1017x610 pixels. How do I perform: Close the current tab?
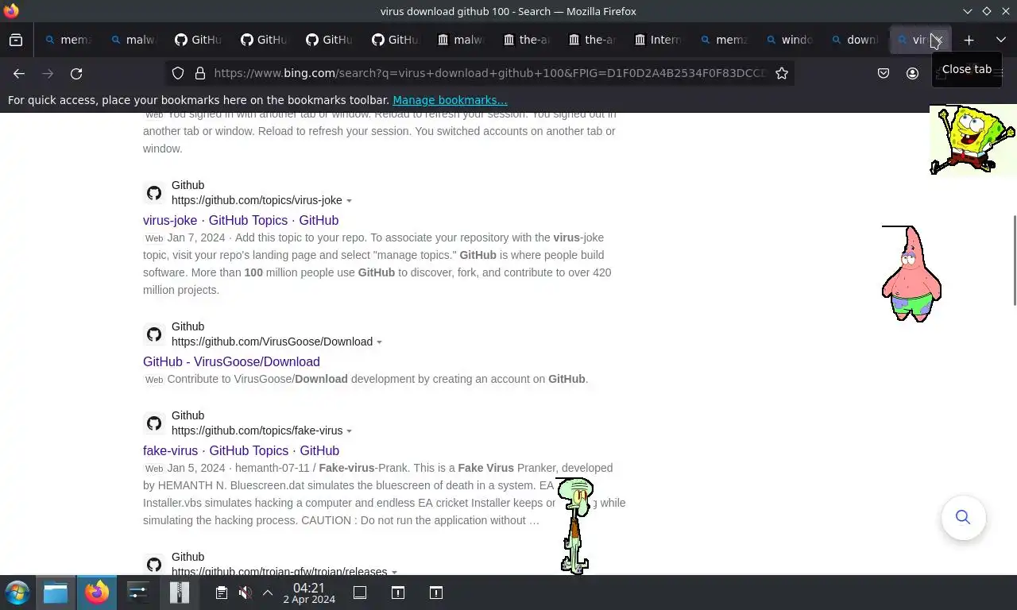coord(939,40)
